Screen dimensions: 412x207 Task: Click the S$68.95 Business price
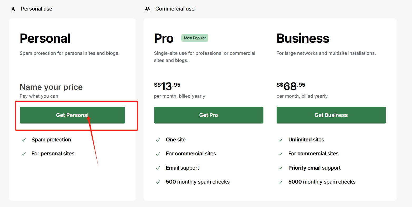coord(291,86)
